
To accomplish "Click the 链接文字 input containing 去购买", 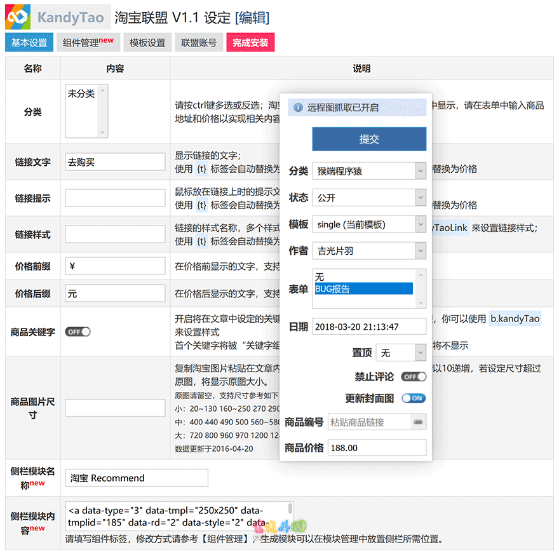I will [115, 162].
